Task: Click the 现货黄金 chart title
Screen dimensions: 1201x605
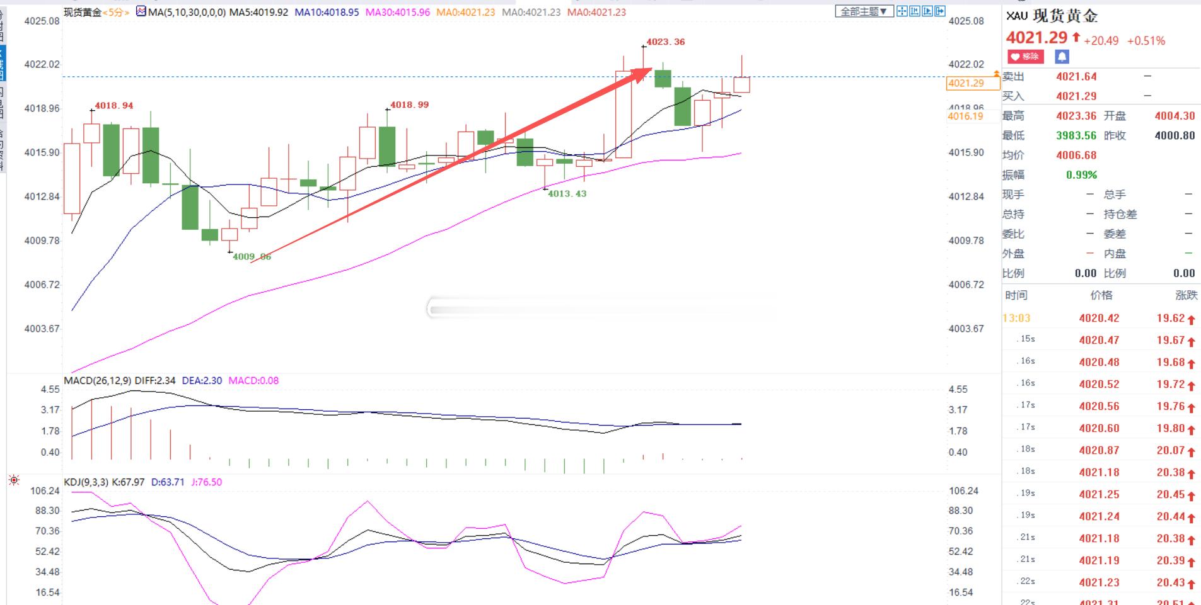Action: [83, 12]
